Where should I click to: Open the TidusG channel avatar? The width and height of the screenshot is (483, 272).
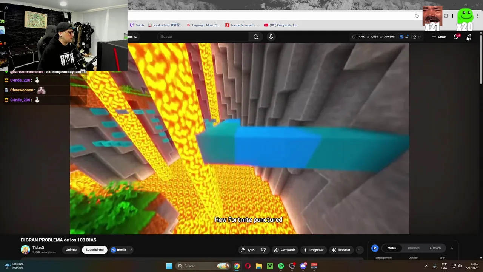(x=25, y=250)
